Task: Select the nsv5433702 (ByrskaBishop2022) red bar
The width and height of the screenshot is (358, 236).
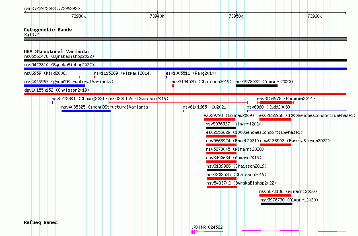Action: (x=222, y=187)
